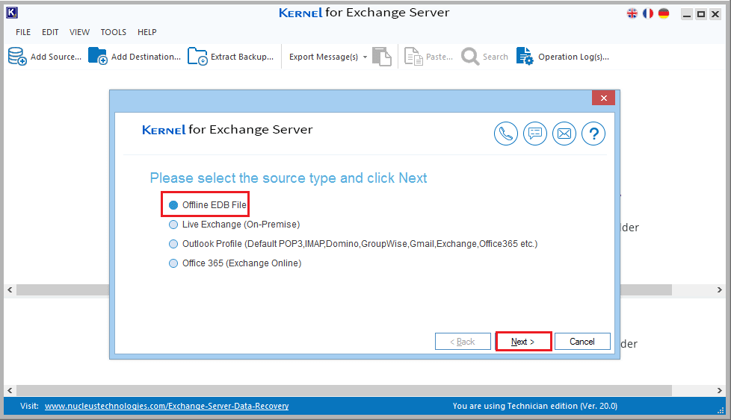Click the Add Source toolbar icon
Screen dimensions: 731x420
click(x=17, y=56)
